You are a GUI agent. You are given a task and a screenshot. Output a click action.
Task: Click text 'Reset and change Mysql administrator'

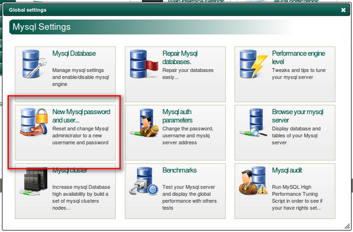pos(80,132)
